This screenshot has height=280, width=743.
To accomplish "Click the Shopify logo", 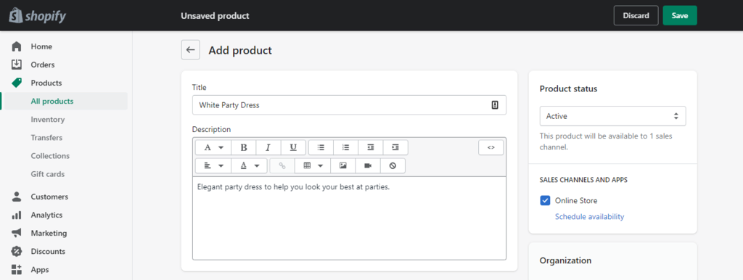I will pyautogui.click(x=38, y=16).
